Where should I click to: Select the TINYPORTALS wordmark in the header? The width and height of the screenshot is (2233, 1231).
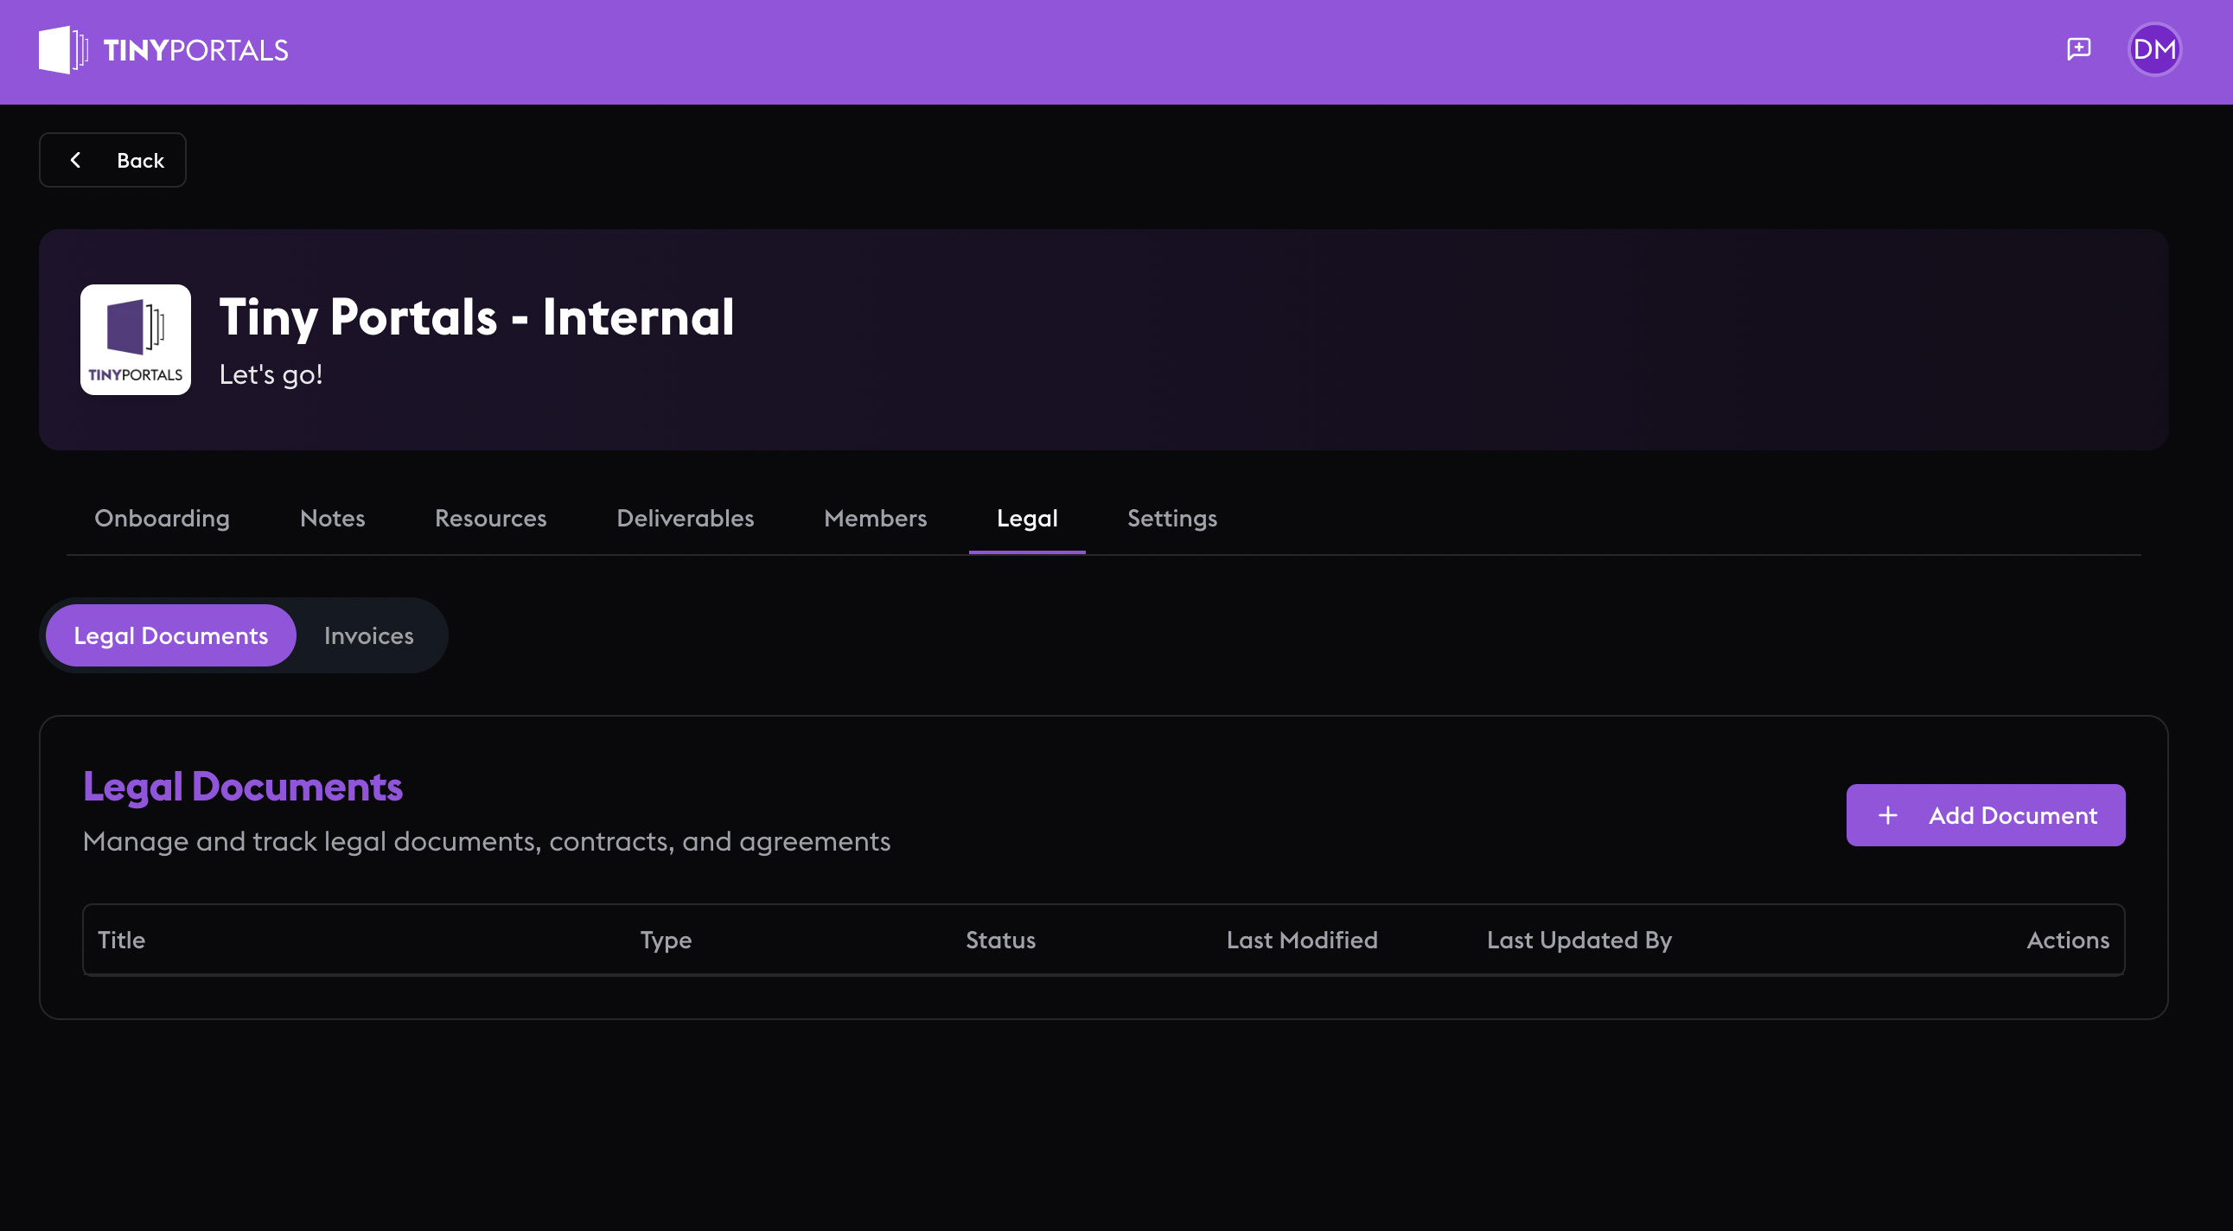point(195,49)
